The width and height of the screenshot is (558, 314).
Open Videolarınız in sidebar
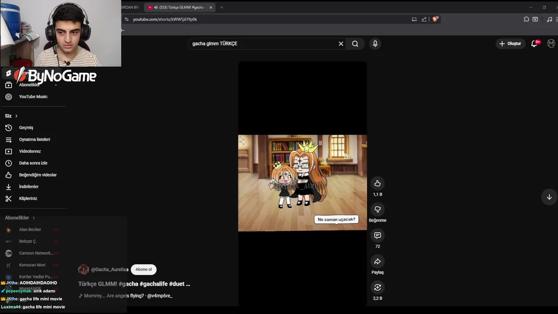click(33, 151)
